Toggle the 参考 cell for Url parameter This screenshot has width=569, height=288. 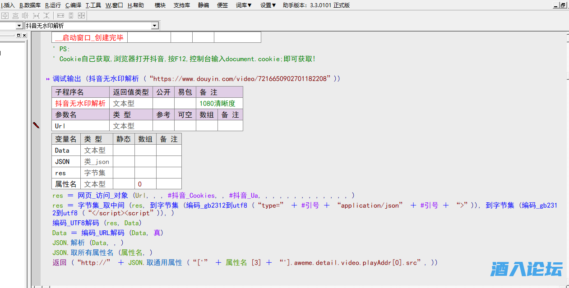coord(163,126)
